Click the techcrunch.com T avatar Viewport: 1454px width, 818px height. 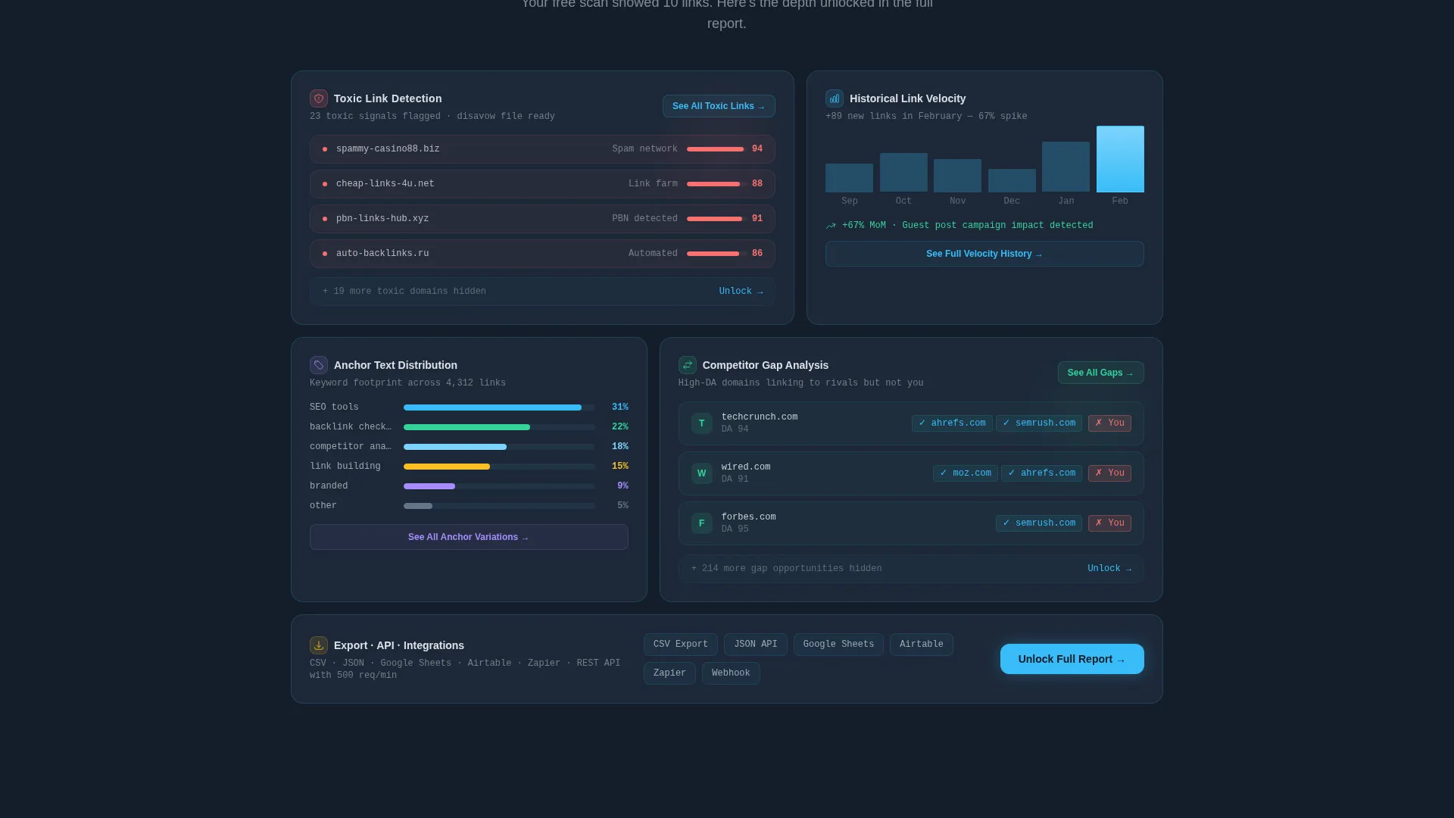[702, 423]
